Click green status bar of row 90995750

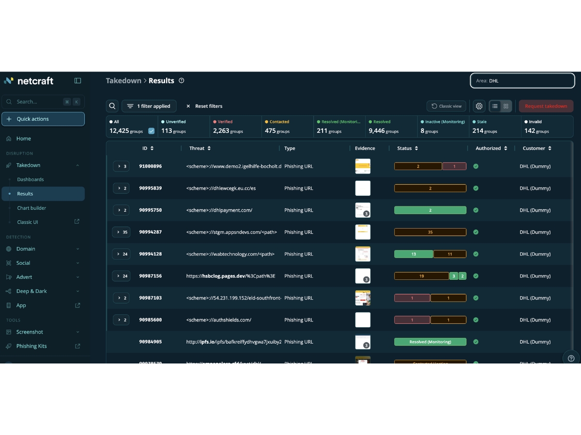pos(430,210)
